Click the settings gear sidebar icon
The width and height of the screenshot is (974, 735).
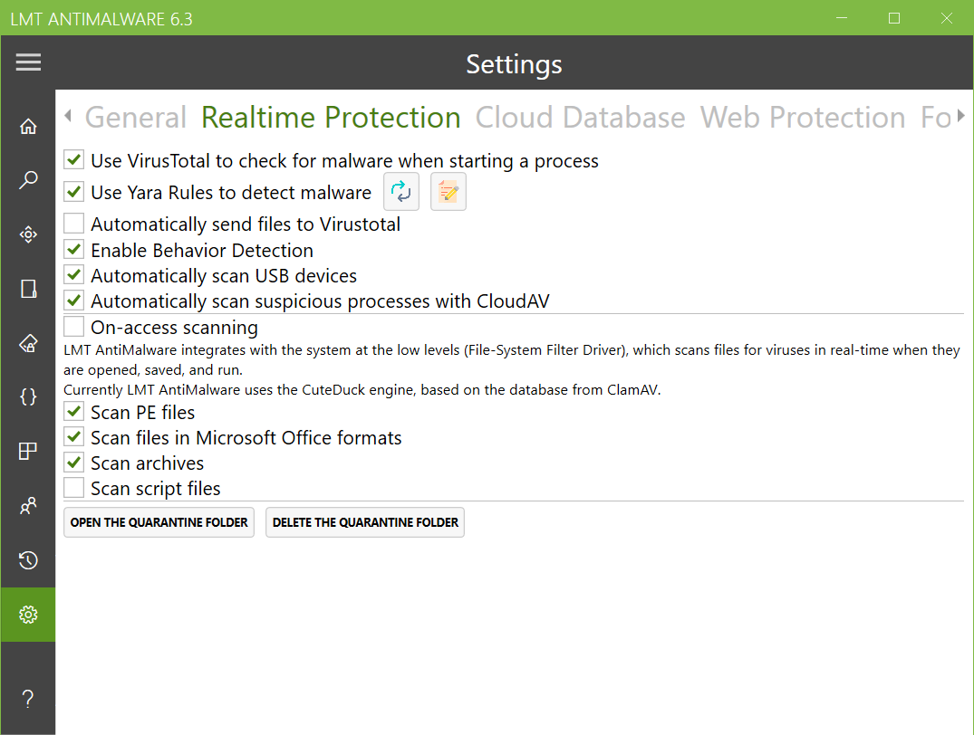tap(28, 615)
